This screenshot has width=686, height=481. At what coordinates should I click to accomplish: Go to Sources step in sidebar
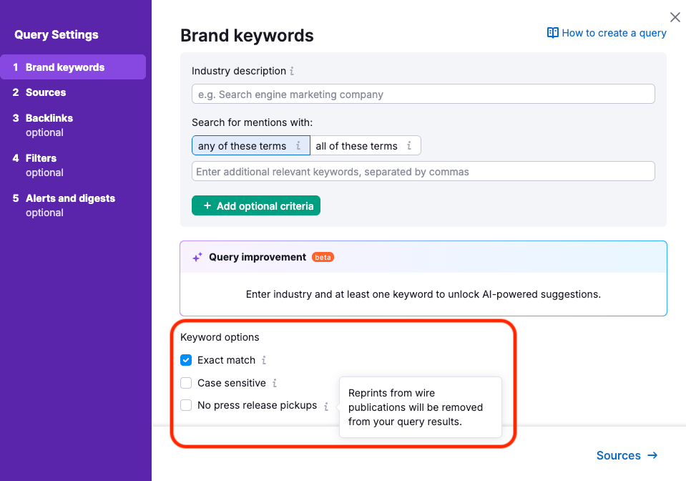[46, 92]
